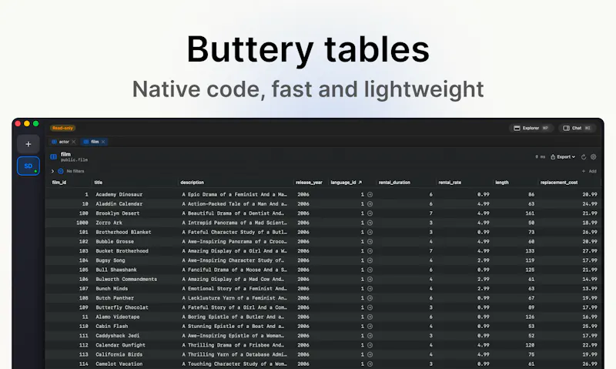This screenshot has height=369, width=616.
Task: Click replacement_cost 27.99 in Bucket Brotherhood row
Action: click(x=590, y=251)
